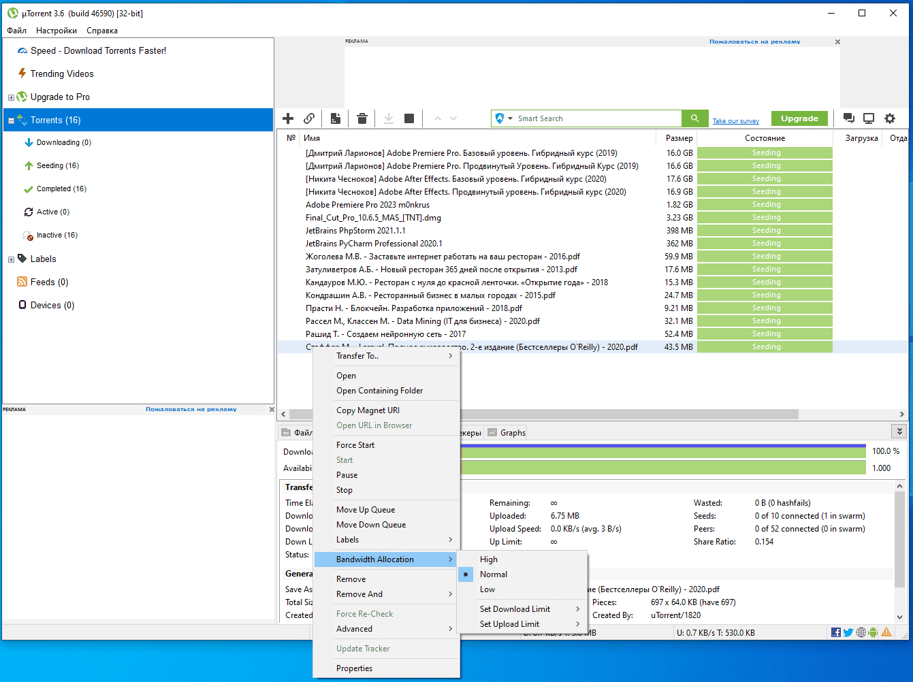The width and height of the screenshot is (913, 682).
Task: Sort torrents by the Размер column header
Action: 677,138
